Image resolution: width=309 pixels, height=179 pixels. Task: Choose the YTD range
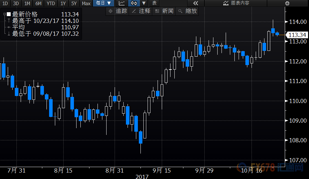[51, 3]
